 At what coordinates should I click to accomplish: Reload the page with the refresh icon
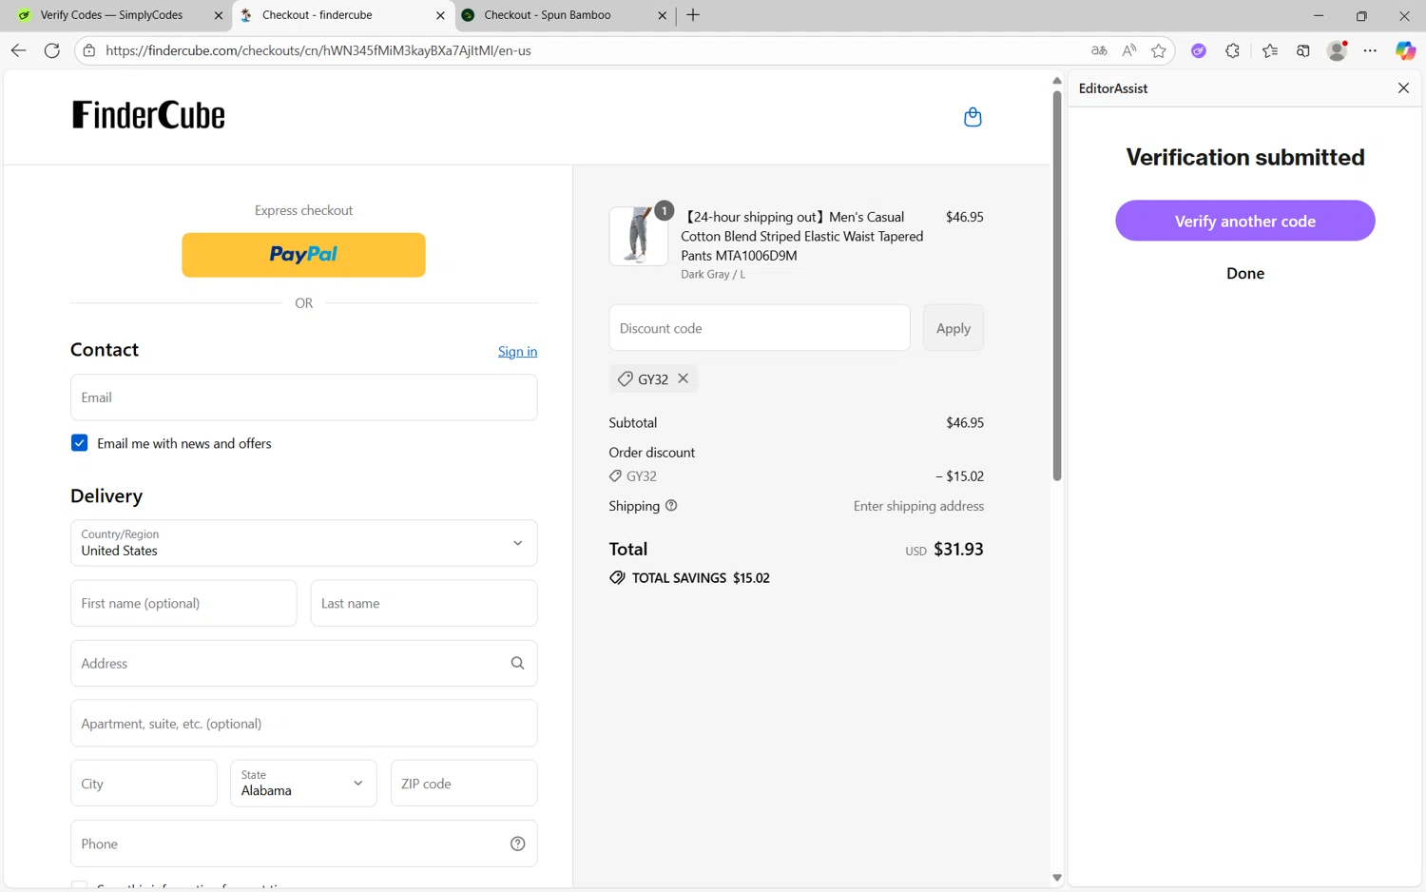click(x=52, y=50)
